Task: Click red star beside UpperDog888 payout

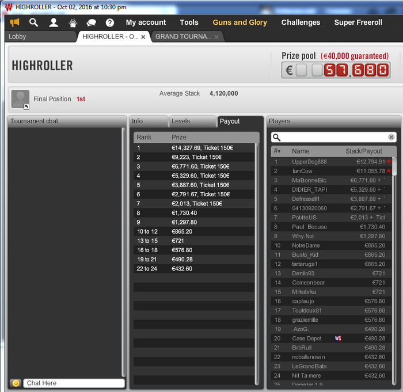Action: (x=389, y=161)
